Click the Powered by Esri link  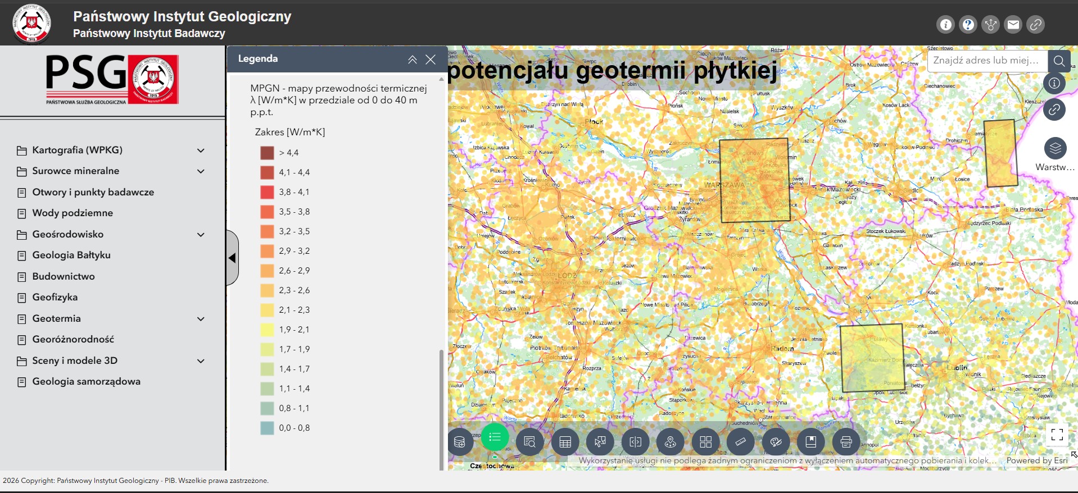(x=1037, y=460)
